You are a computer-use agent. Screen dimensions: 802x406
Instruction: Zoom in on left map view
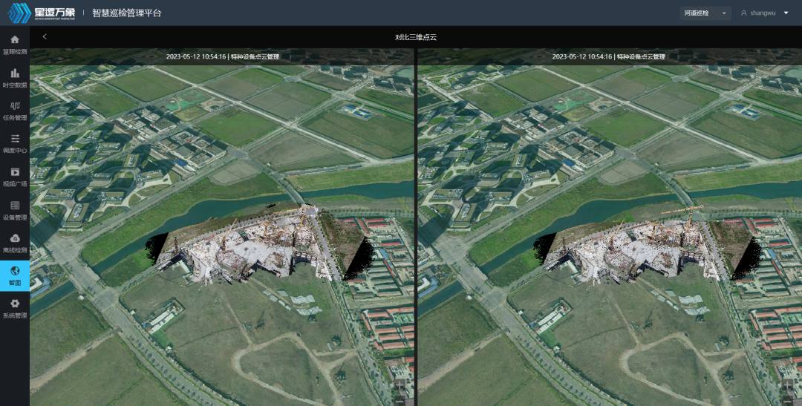pos(400,386)
